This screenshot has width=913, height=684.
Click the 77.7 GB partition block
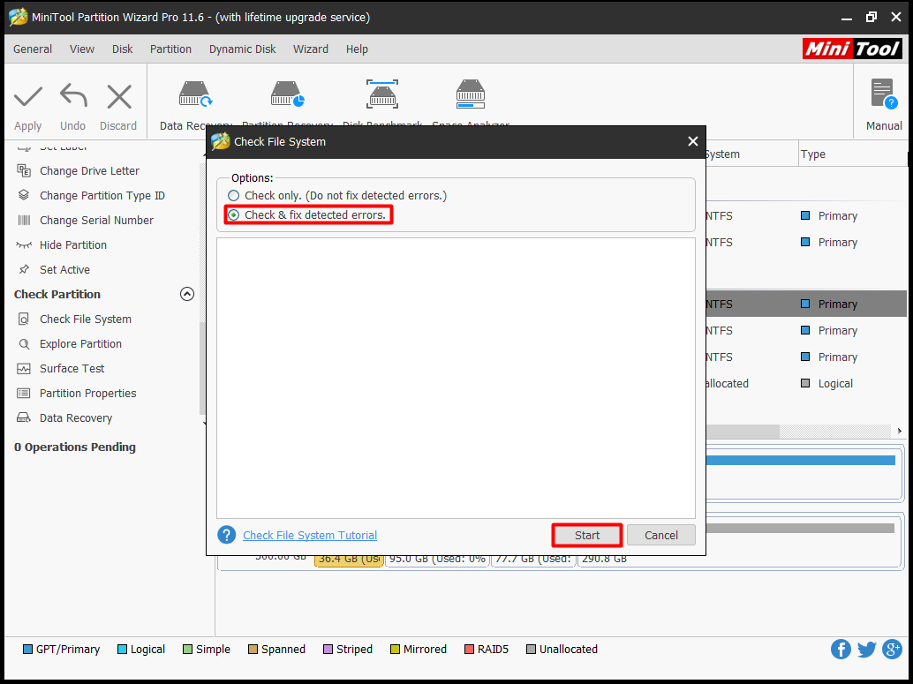pyautogui.click(x=533, y=560)
